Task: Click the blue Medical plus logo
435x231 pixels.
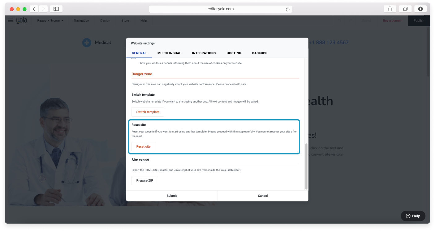Action: click(87, 43)
